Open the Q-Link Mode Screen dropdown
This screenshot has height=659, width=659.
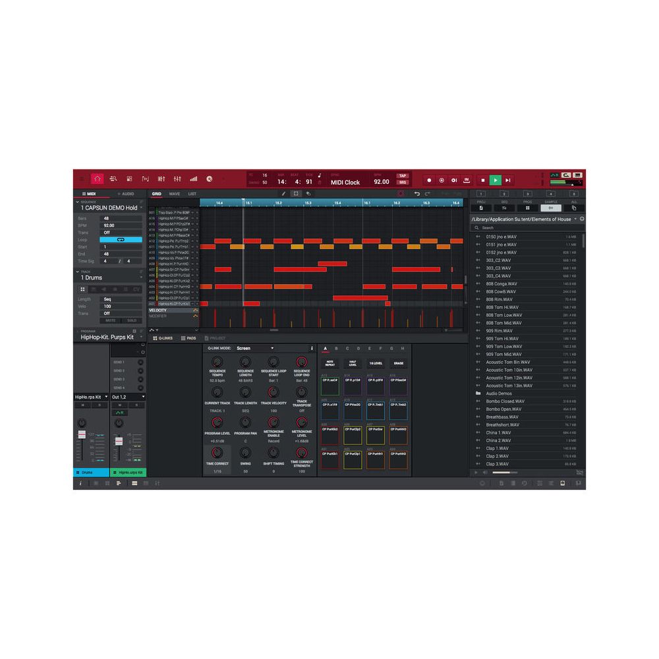pyautogui.click(x=255, y=348)
